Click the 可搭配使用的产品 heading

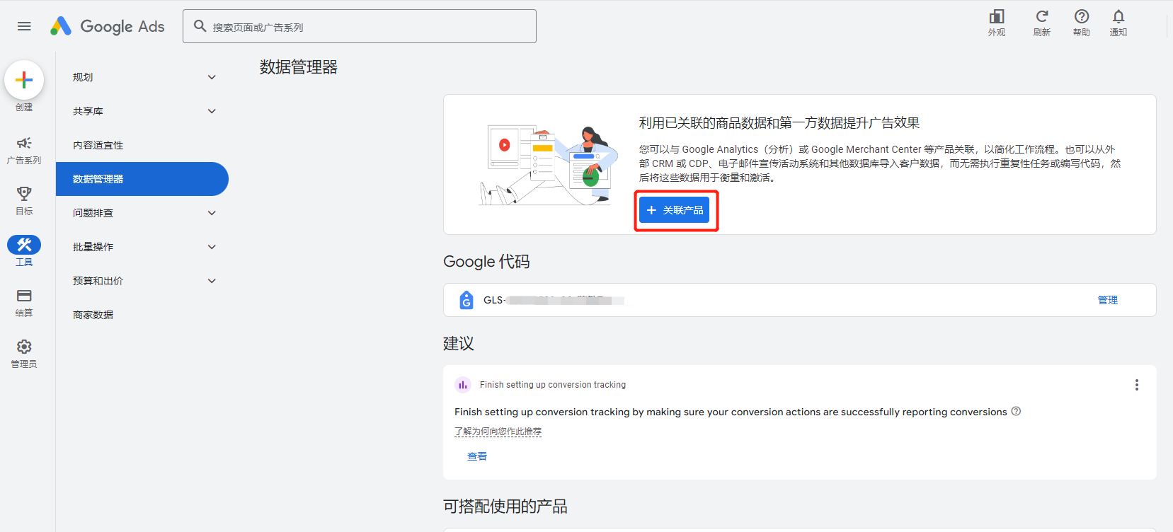(x=505, y=507)
